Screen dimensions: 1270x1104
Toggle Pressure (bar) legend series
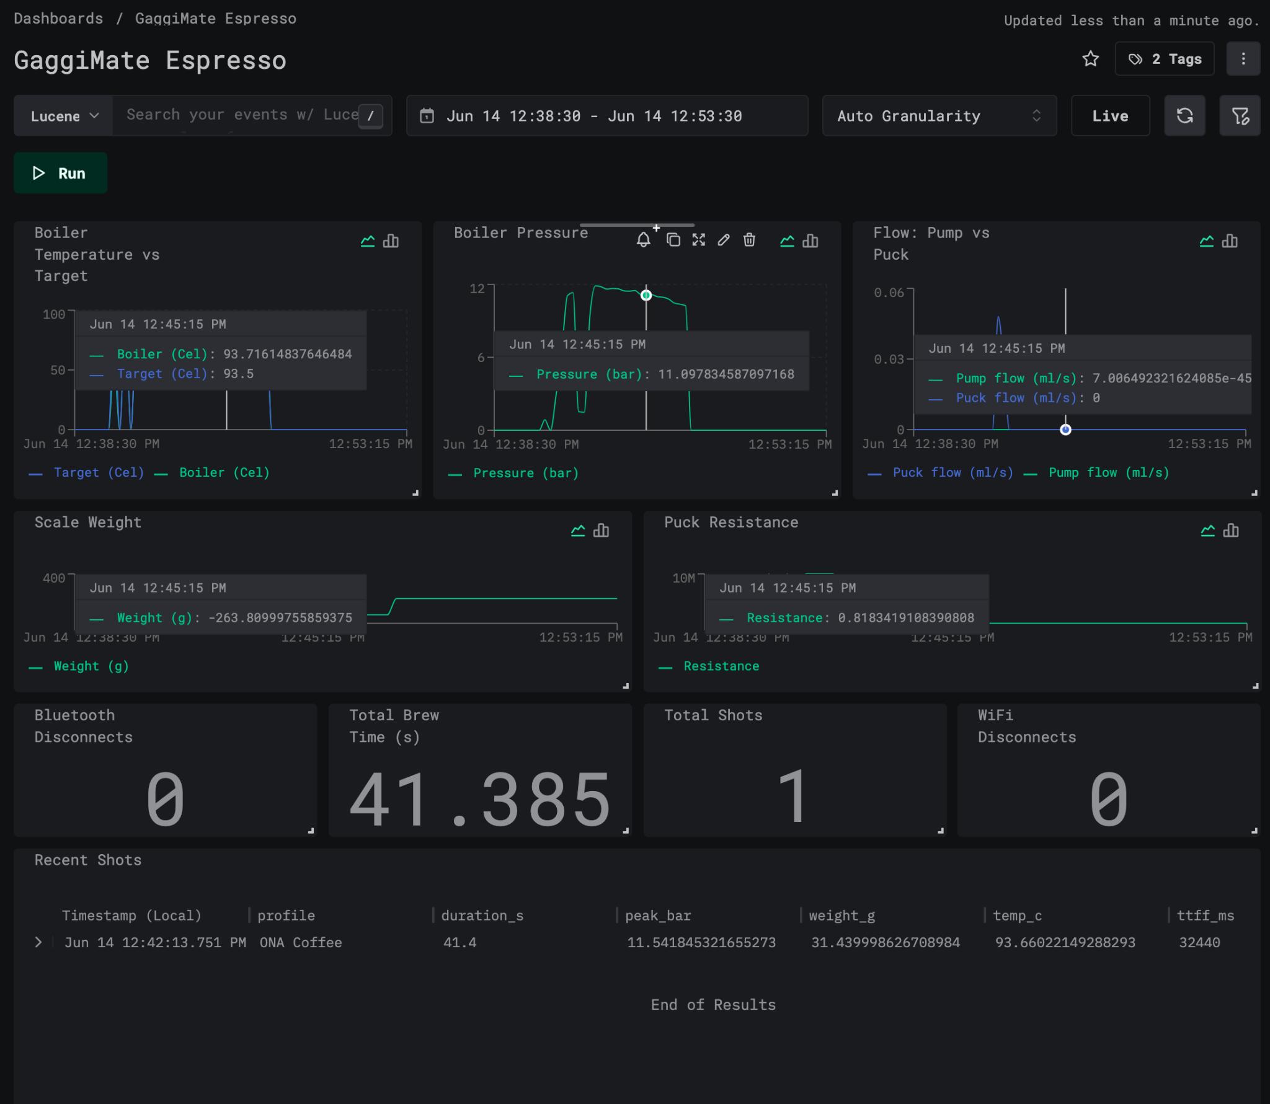pos(514,473)
